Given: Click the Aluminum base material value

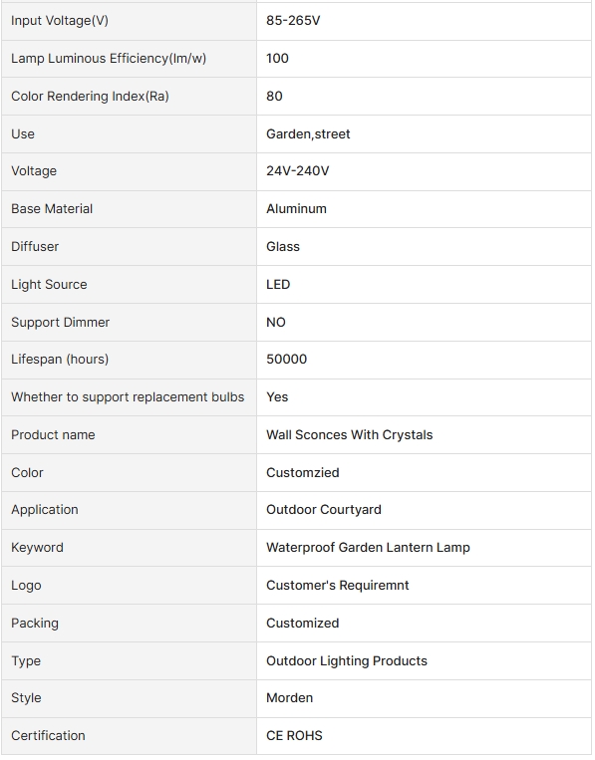Looking at the screenshot, I should (x=296, y=209).
